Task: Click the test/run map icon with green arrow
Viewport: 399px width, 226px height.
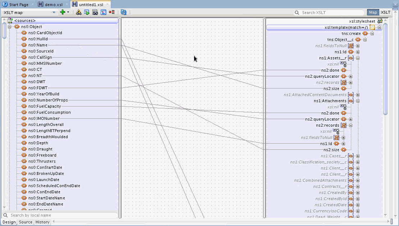Action: pos(87,12)
